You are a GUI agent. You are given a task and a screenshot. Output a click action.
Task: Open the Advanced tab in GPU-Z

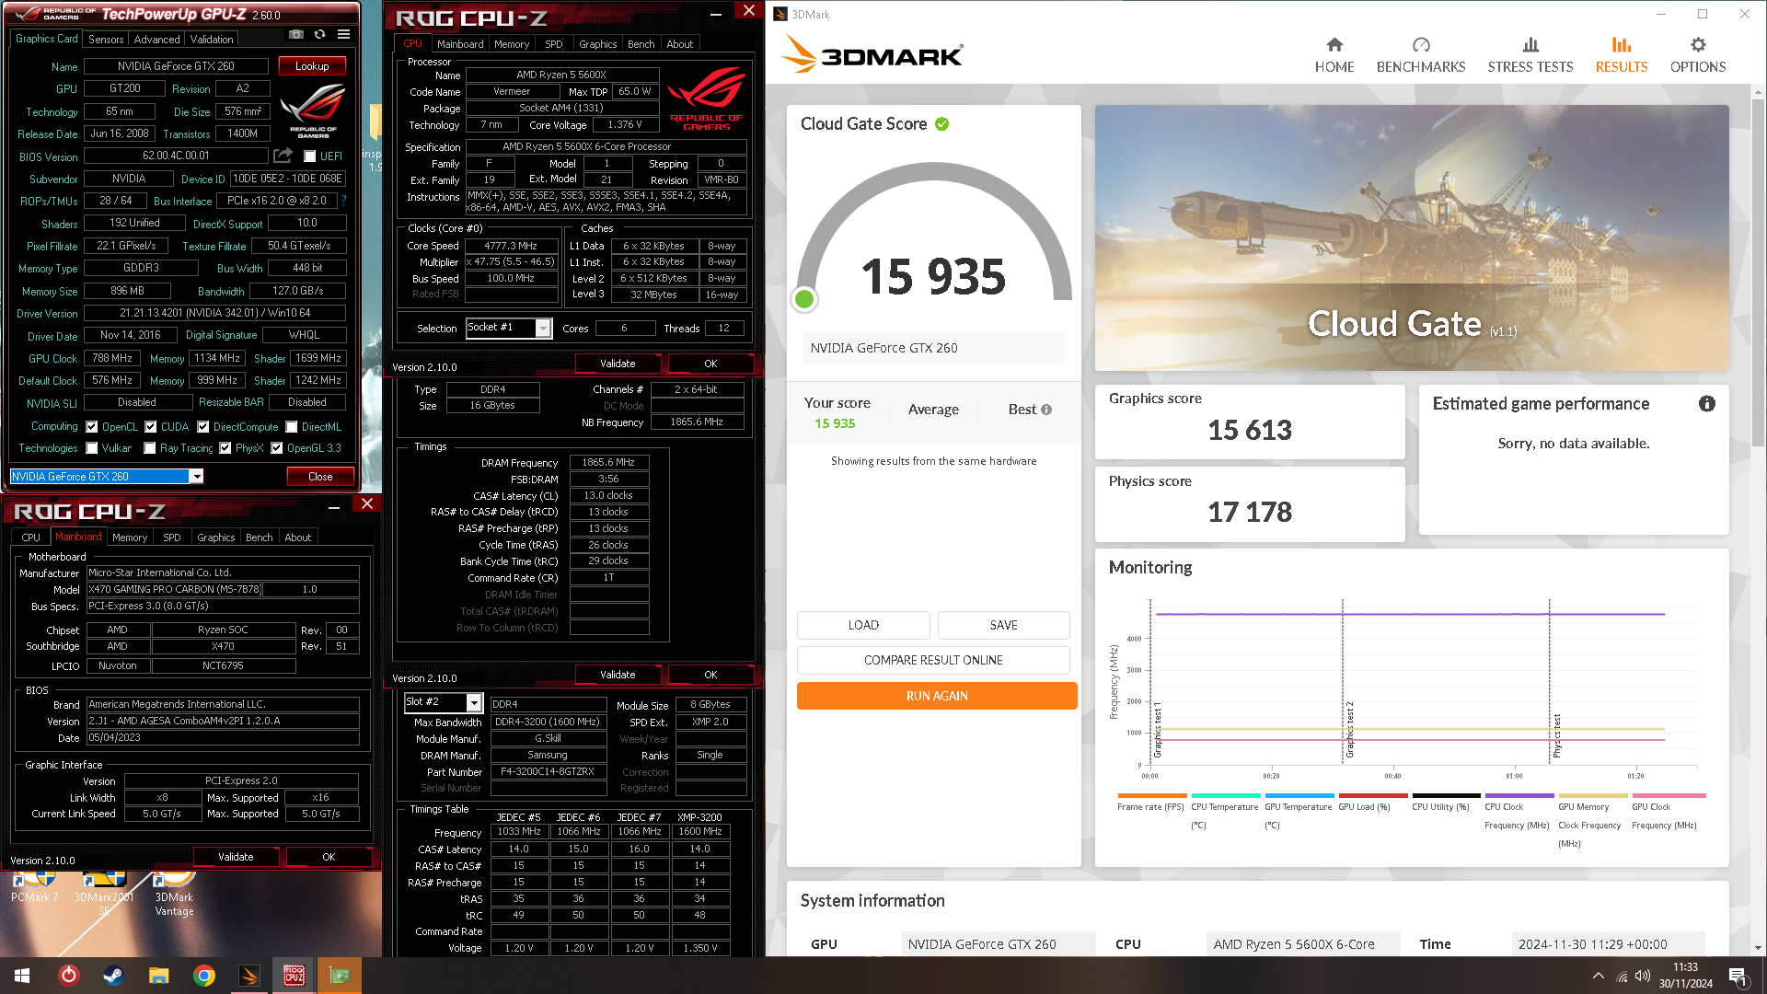pos(156,40)
